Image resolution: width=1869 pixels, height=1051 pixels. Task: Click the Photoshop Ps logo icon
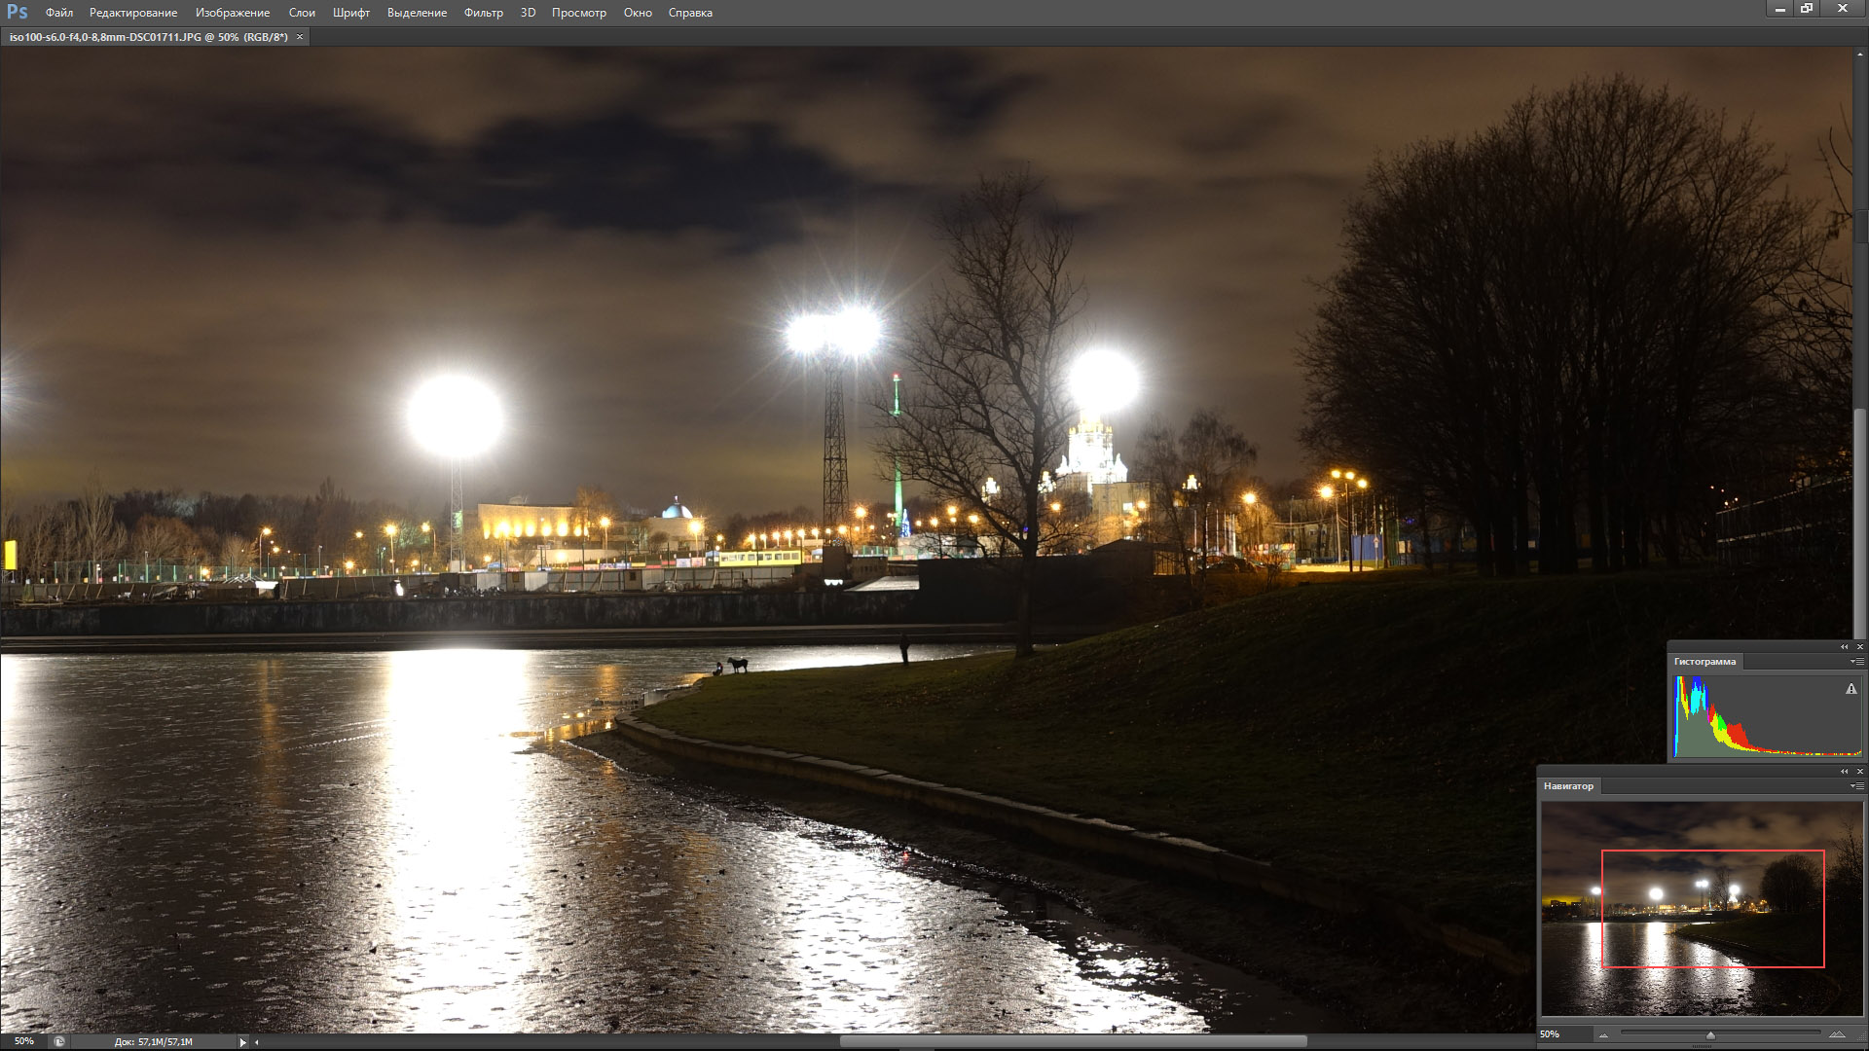click(17, 12)
